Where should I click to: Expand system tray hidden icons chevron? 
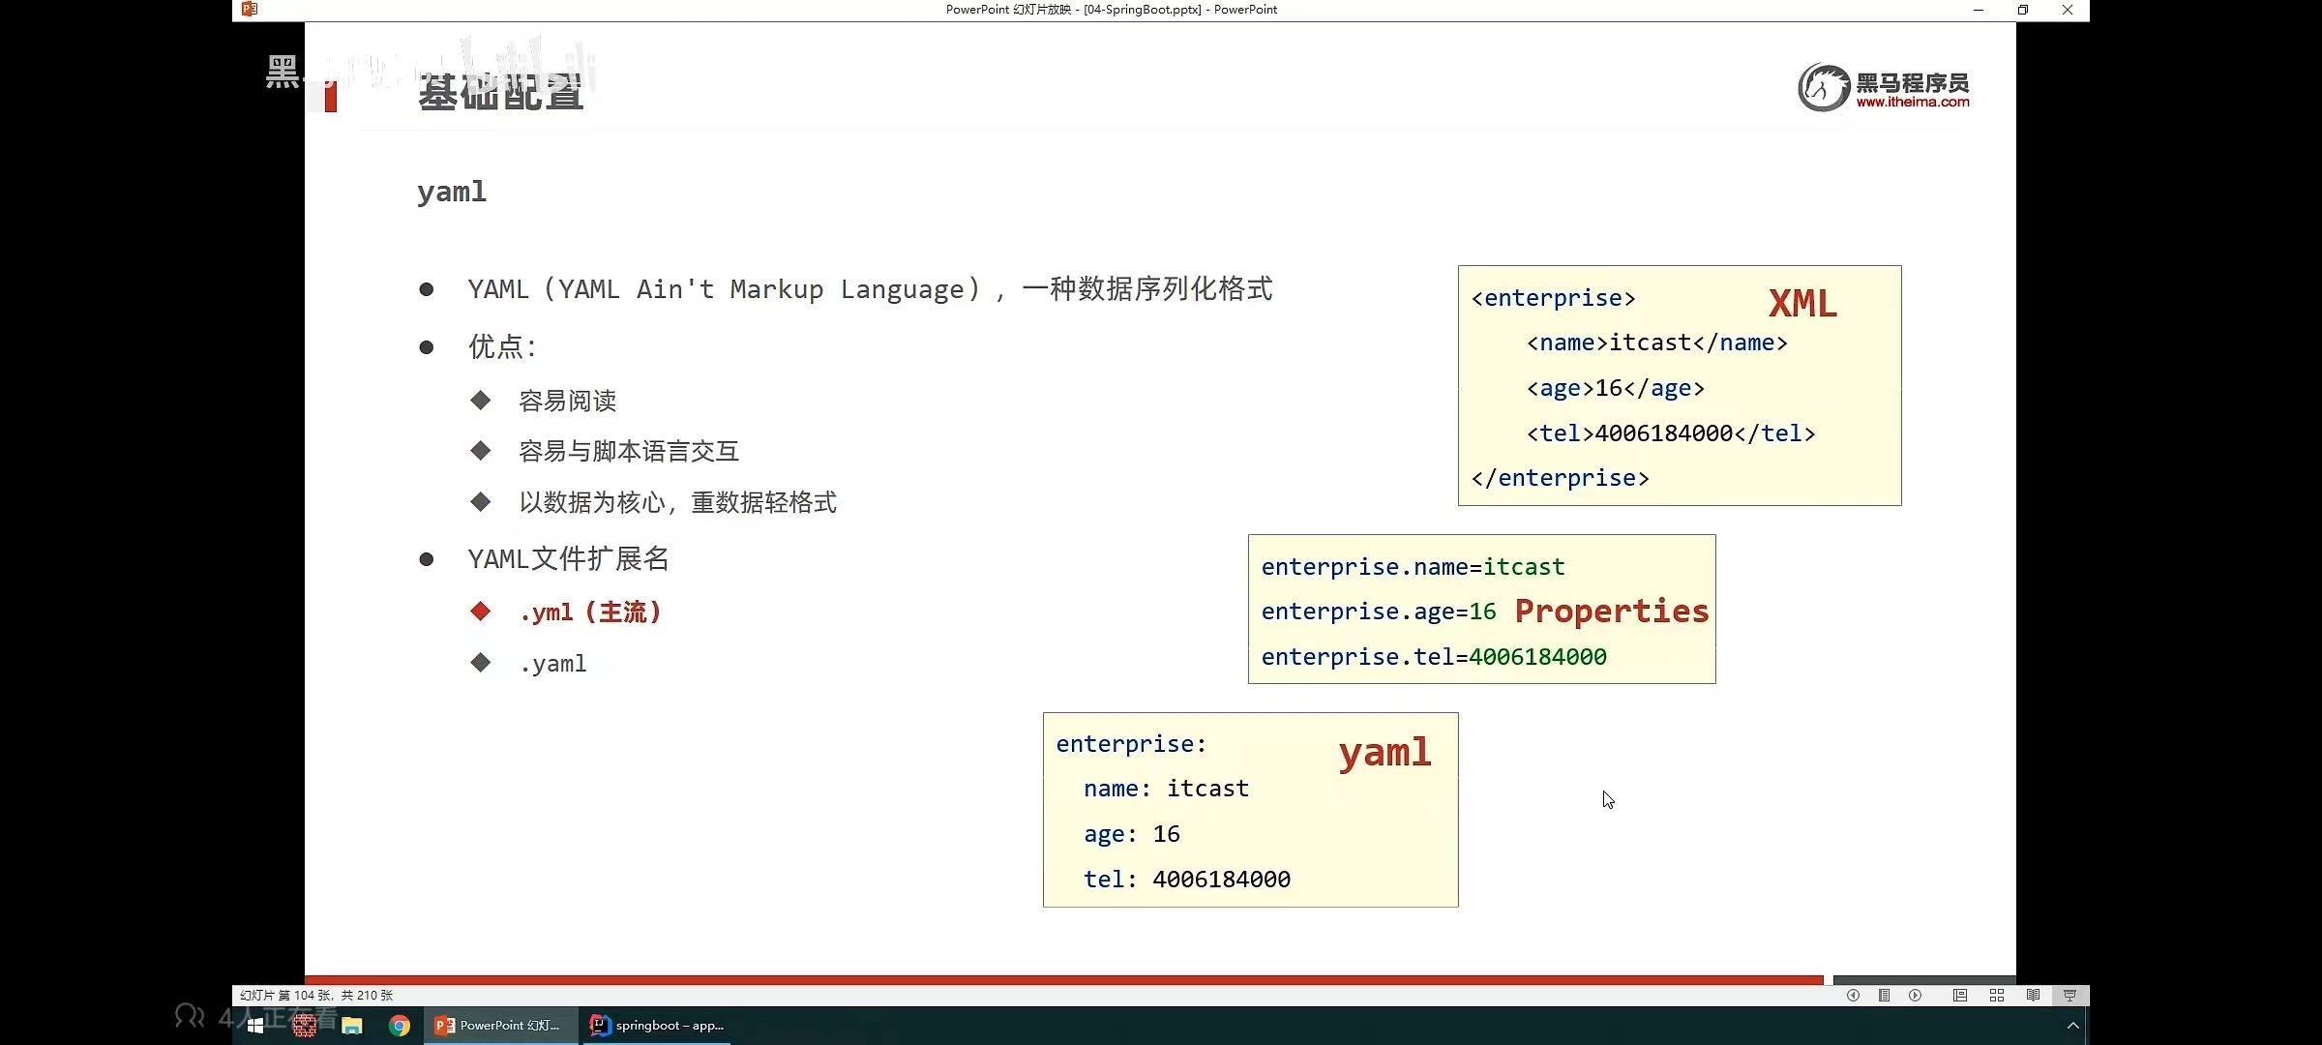click(2072, 1026)
